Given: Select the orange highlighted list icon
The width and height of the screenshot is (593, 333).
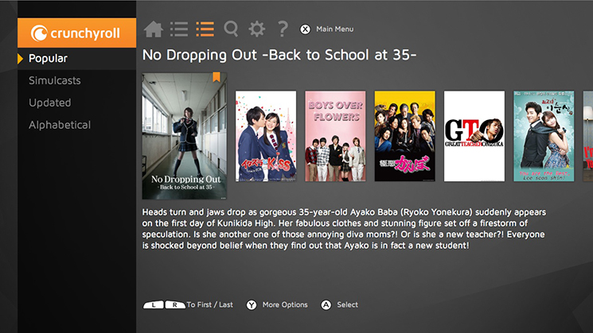Looking at the screenshot, I should [205, 29].
